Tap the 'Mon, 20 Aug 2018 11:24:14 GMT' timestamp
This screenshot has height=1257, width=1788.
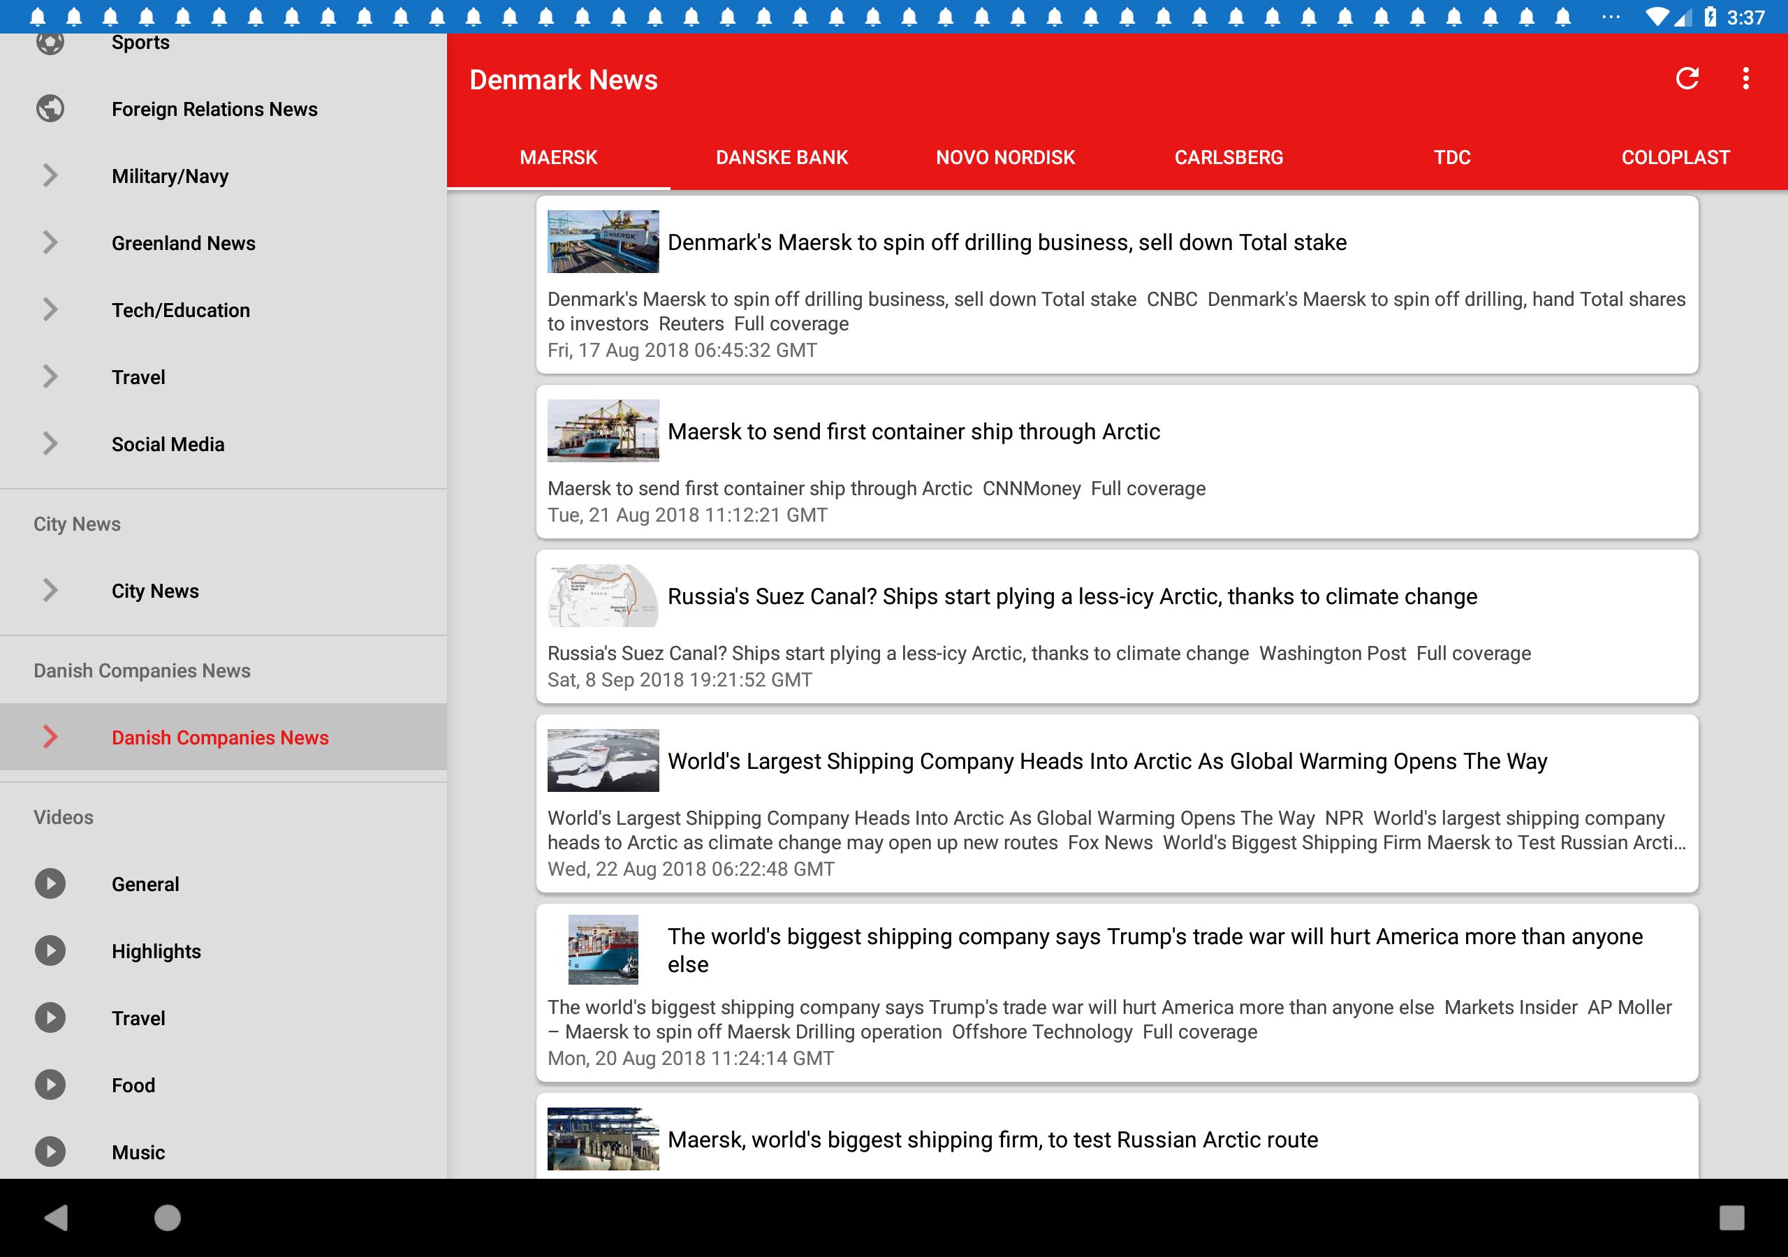point(690,1057)
